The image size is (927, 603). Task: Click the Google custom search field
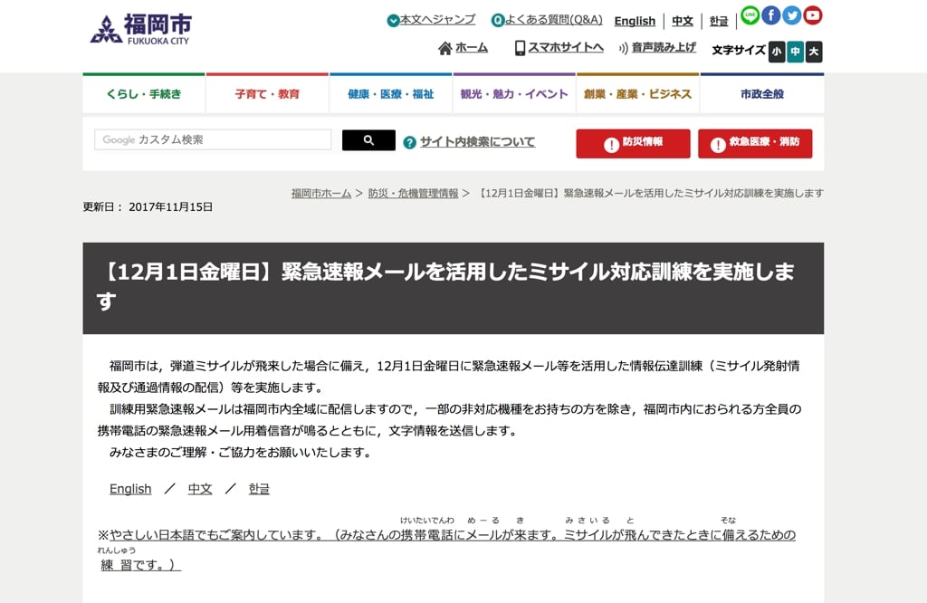(213, 139)
